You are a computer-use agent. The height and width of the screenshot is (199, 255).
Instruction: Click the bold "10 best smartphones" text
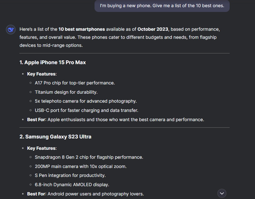point(82,29)
